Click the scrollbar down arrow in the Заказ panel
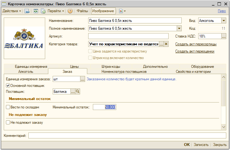The width and height of the screenshot is (230, 150). coord(223,127)
